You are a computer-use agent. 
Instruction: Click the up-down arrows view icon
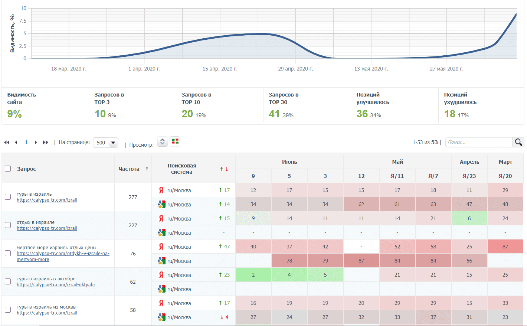tap(162, 141)
